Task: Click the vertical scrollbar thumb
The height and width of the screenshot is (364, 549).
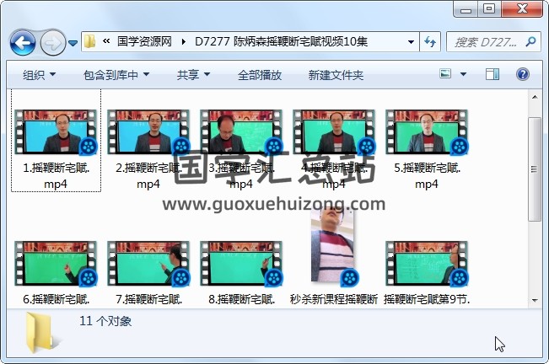Action: [535, 169]
